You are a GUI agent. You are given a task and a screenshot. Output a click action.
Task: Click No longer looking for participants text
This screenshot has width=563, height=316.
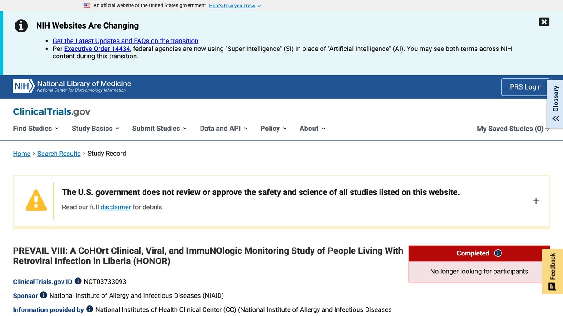(x=479, y=271)
